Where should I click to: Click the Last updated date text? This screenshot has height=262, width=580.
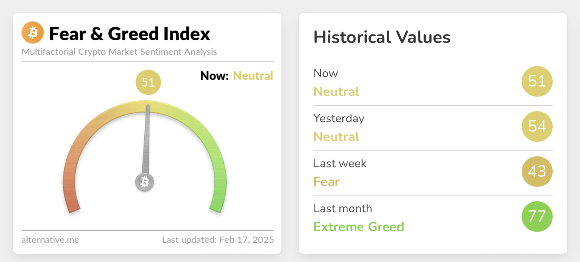click(218, 240)
